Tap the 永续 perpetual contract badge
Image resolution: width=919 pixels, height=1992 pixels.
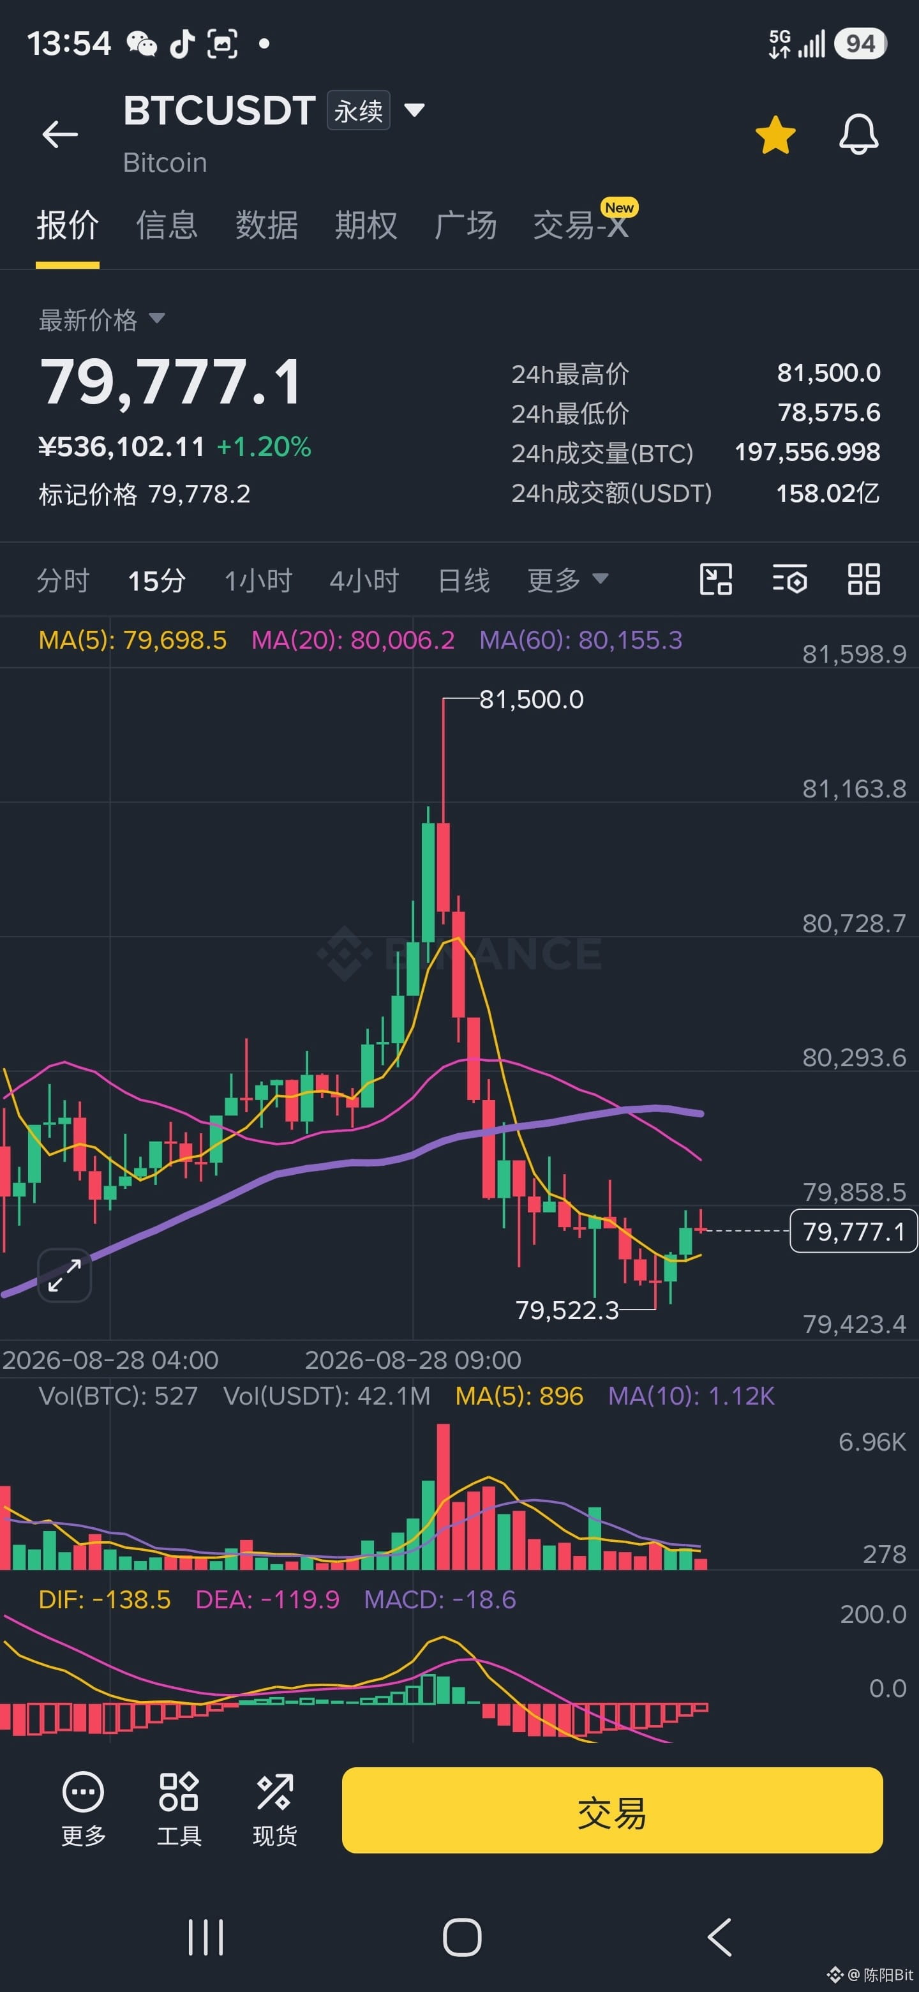[x=359, y=110]
